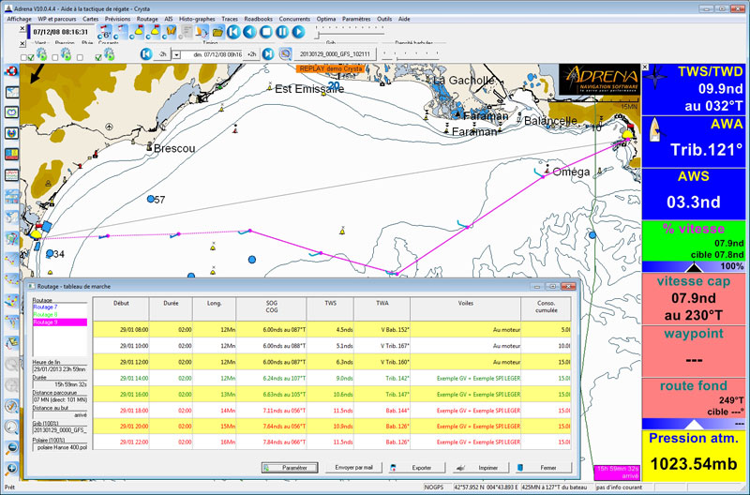Click the plain magnifier search icon in sidebar
This screenshot has height=495, width=750.
click(11, 427)
